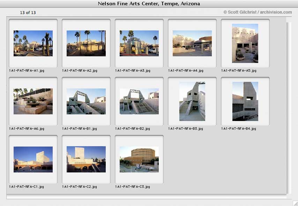This screenshot has height=206, width=298.
Task: Click the filename label 1A1-PAT-NFA-A4.jpg
Action: [186, 71]
